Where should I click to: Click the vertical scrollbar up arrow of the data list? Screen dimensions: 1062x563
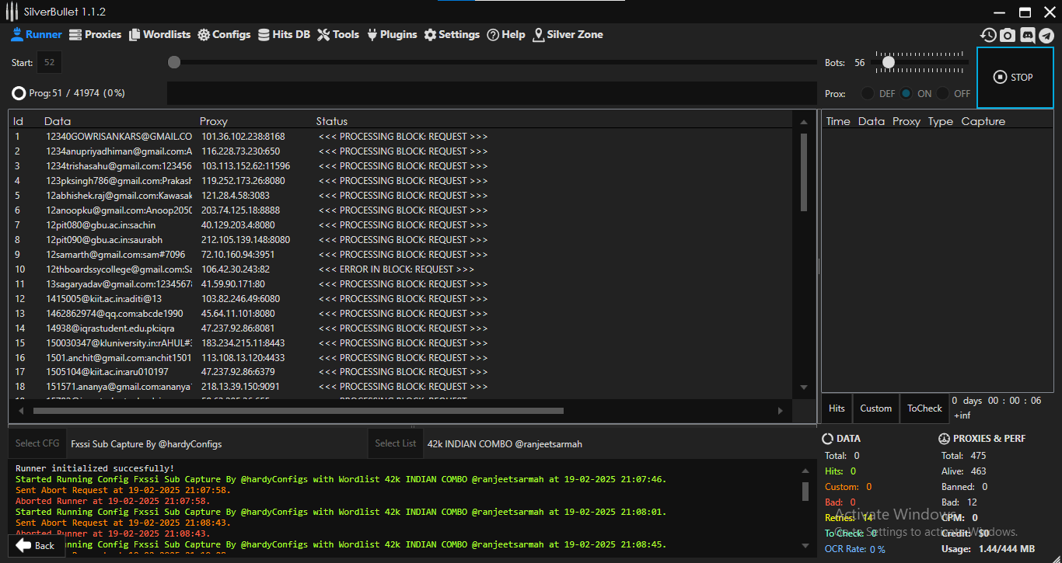click(x=804, y=123)
